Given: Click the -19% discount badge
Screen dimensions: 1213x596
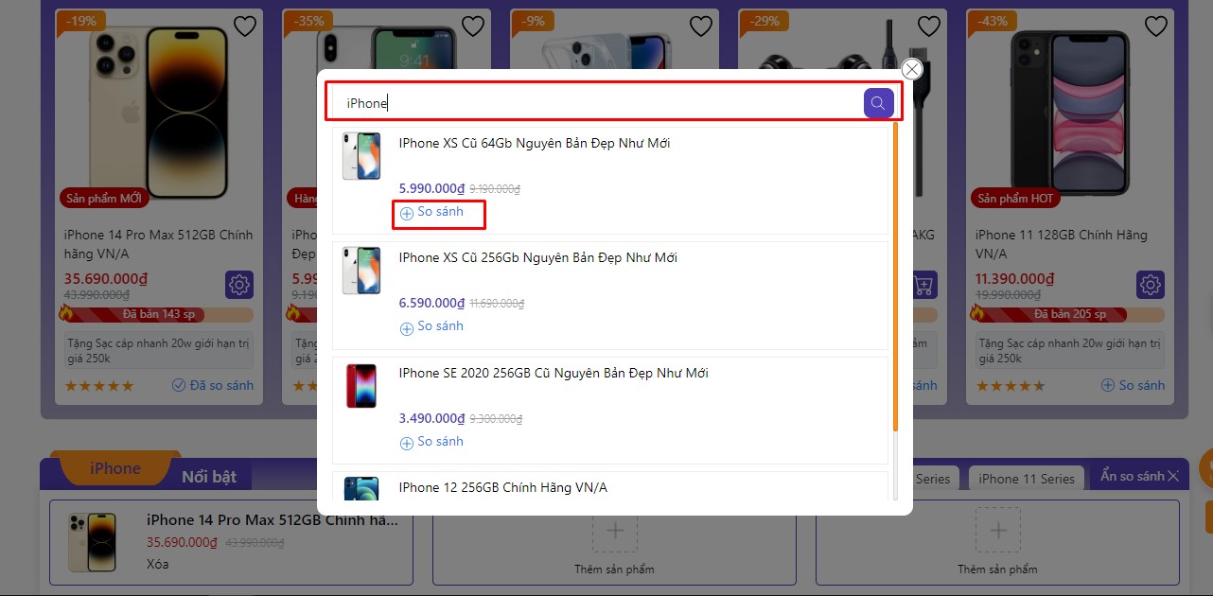Looking at the screenshot, I should point(81,22).
